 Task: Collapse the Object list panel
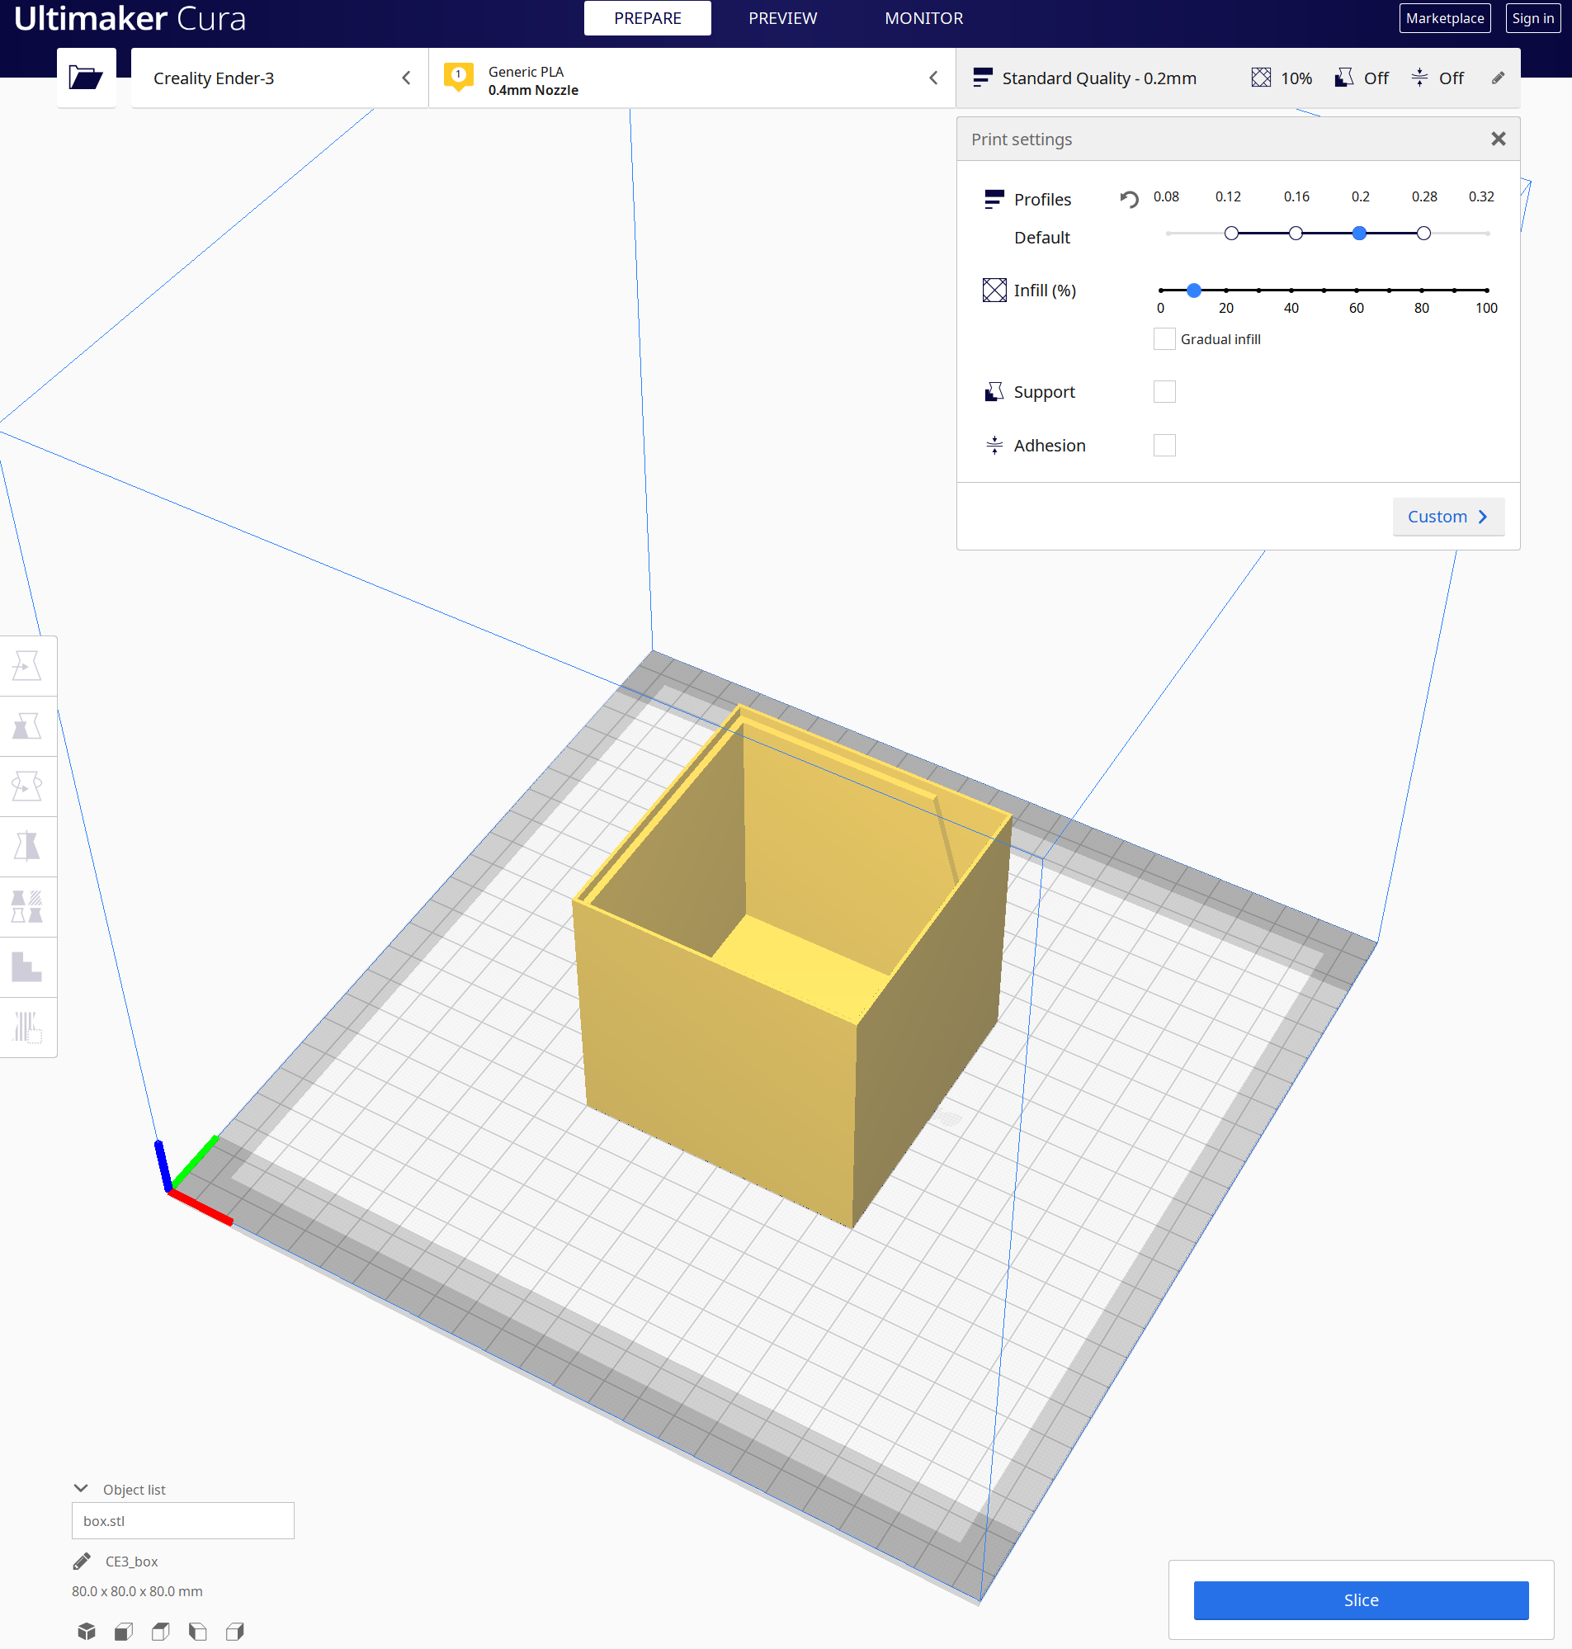coord(80,1488)
